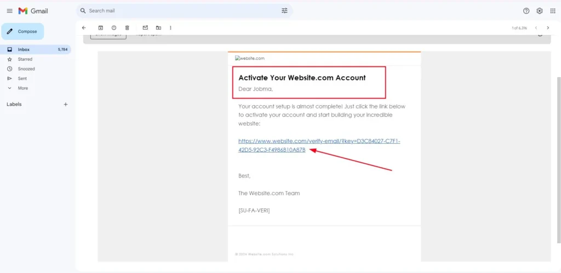
Task: Click the 'Activate Your Website.com Account' heading
Action: 302,78
